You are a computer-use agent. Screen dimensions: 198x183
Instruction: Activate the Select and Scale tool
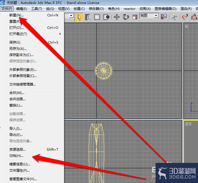click(x=135, y=17)
